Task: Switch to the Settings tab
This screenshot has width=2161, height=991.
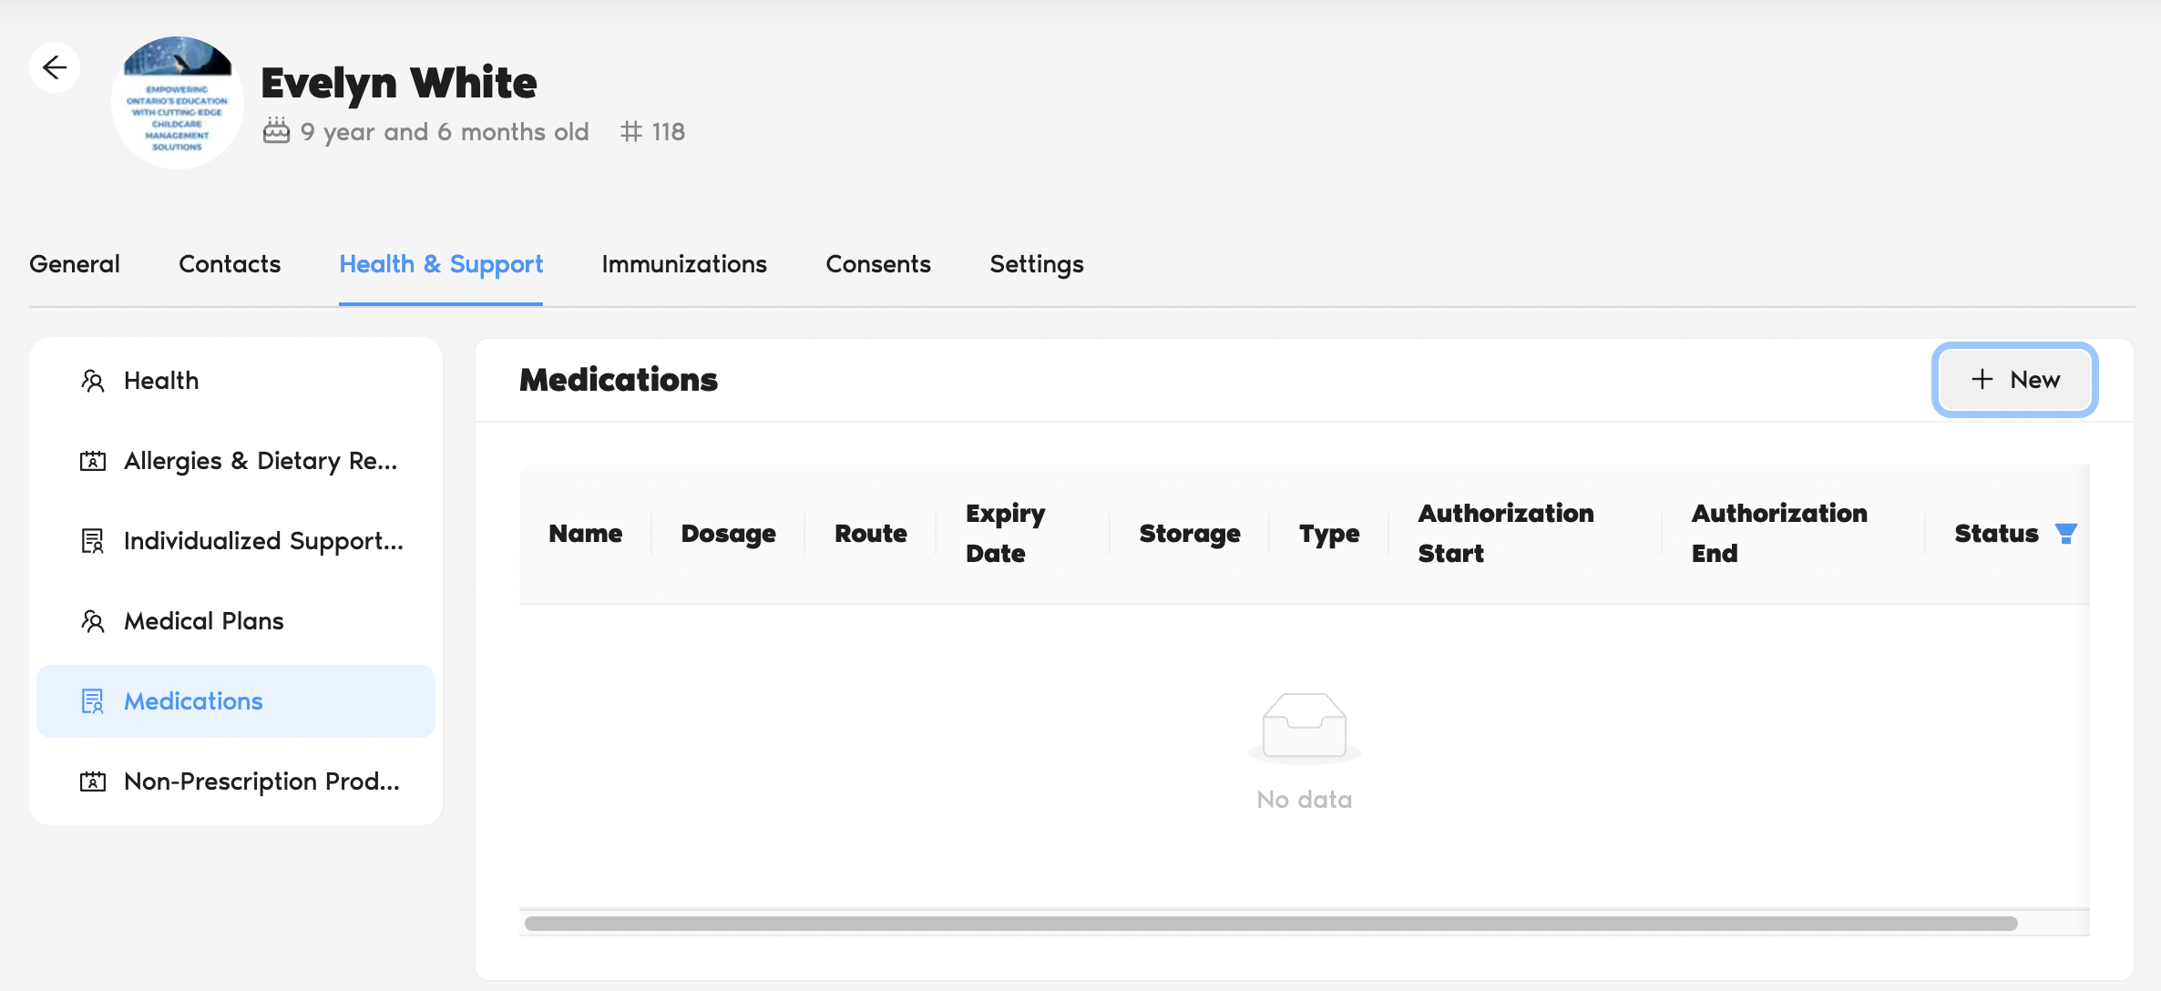Action: [x=1037, y=264]
